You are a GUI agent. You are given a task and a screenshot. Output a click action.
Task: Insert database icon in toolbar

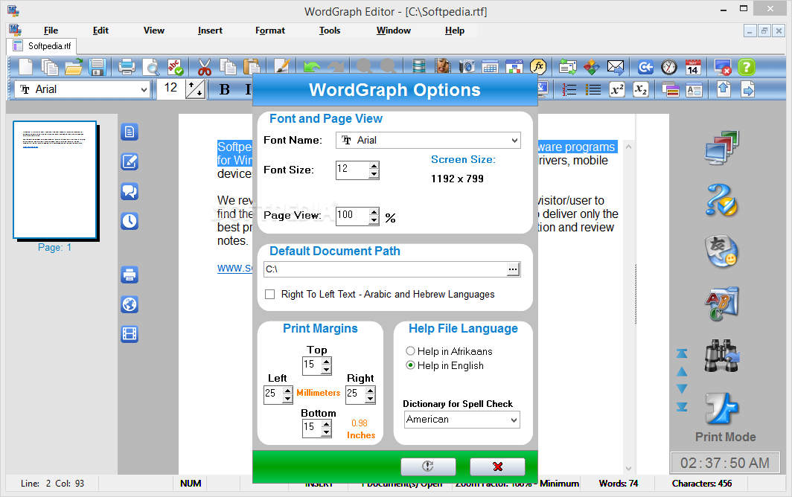pos(419,67)
